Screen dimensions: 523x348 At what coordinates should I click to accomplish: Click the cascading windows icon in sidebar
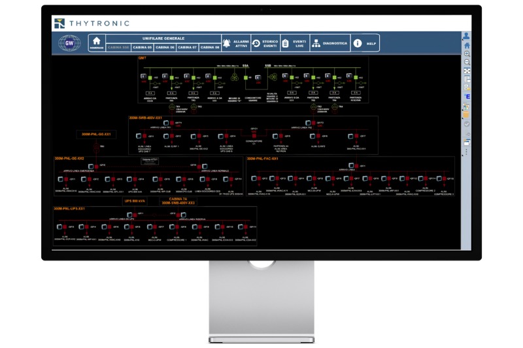coord(467,142)
